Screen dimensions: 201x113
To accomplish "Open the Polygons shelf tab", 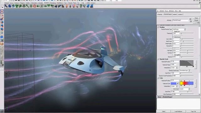I will 22,3.
